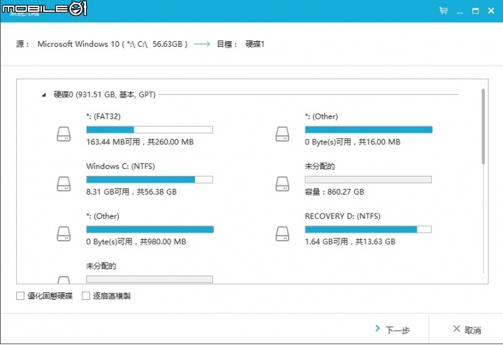Click the Windows C: usage bar

click(150, 179)
